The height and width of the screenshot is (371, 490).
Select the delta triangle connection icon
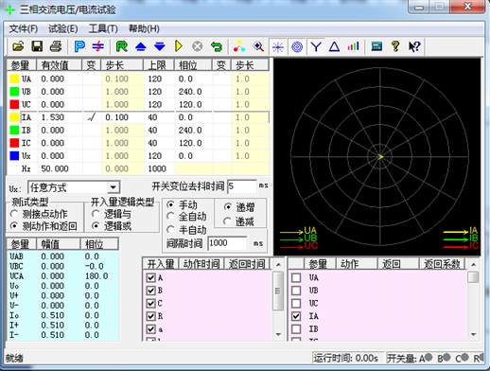coord(334,47)
